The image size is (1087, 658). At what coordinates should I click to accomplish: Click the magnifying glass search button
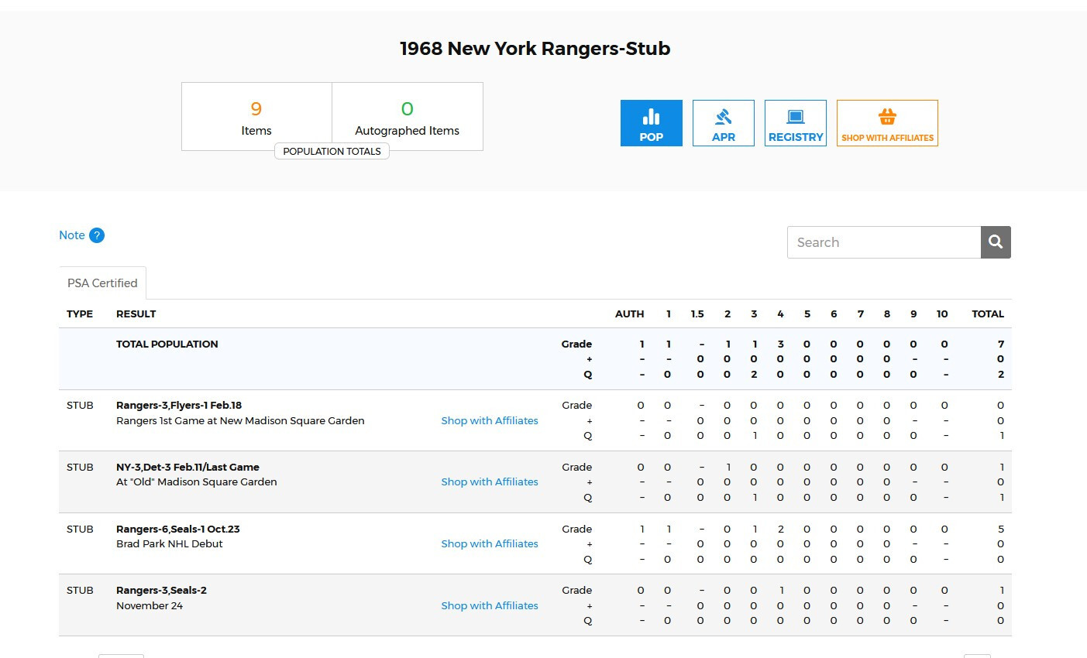tap(996, 242)
